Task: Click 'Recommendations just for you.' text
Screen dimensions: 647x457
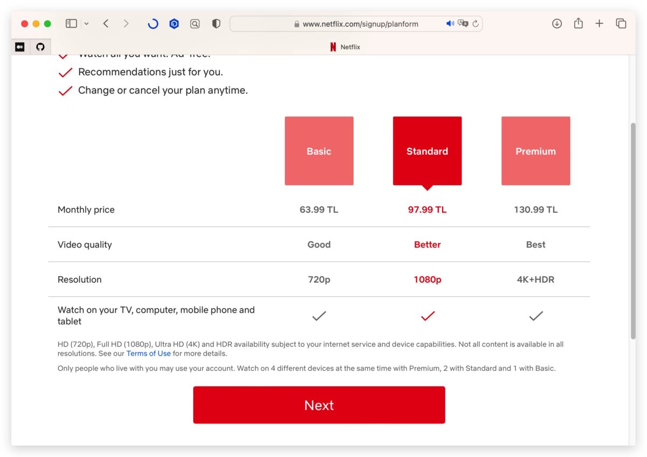Action: coord(150,72)
